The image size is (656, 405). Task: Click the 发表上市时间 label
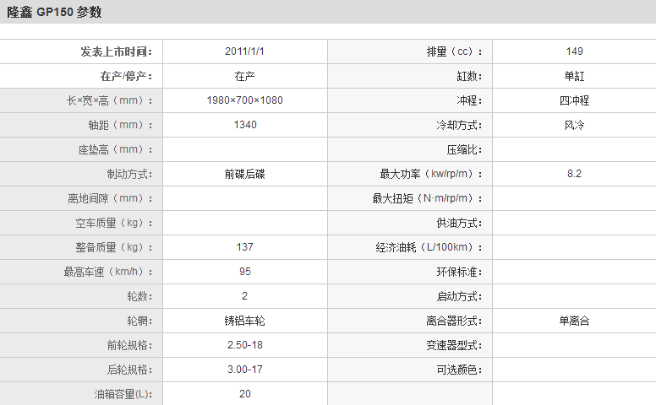pos(116,51)
